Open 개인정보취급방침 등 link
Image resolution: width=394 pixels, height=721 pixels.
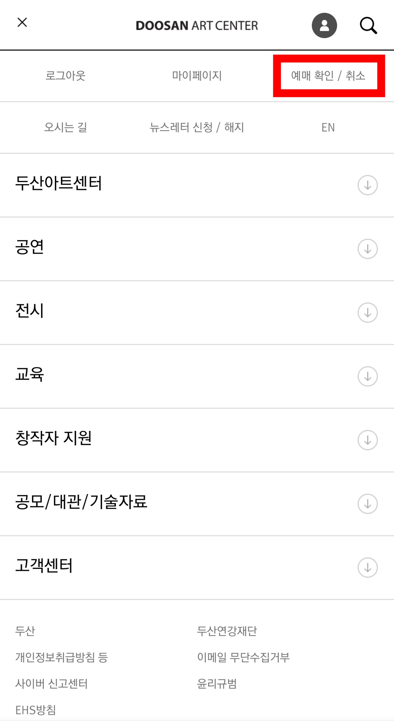[62, 657]
